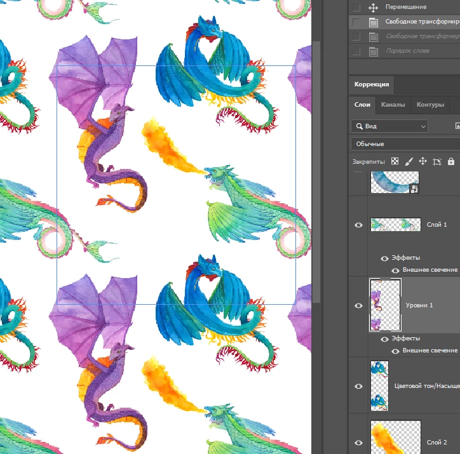The image size is (460, 454).
Task: Click the magnifier icon in layer filter
Action: [359, 126]
